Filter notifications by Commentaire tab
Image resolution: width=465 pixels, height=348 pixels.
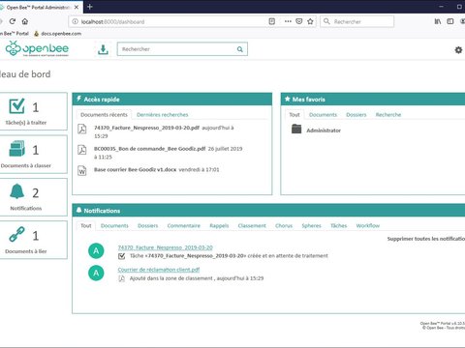click(x=184, y=225)
